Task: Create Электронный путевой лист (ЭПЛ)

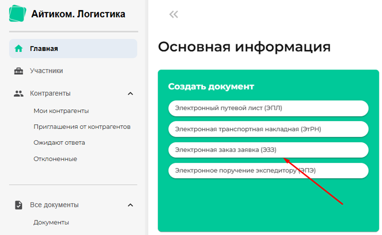Action: (x=268, y=108)
